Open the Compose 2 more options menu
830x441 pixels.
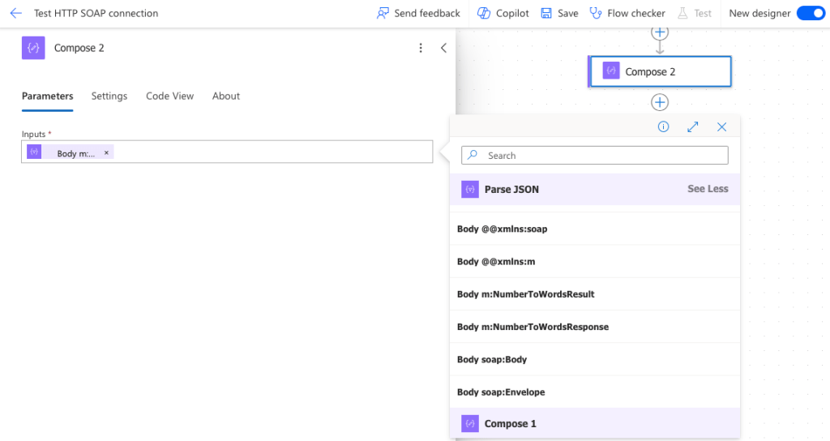[x=420, y=48]
